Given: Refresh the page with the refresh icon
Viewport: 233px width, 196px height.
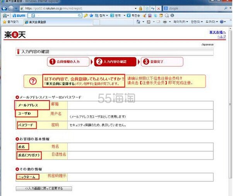Looking at the screenshot, I should [152, 8].
